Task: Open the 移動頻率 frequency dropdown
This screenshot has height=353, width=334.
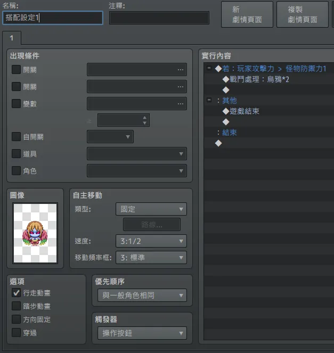Action: pos(151,258)
